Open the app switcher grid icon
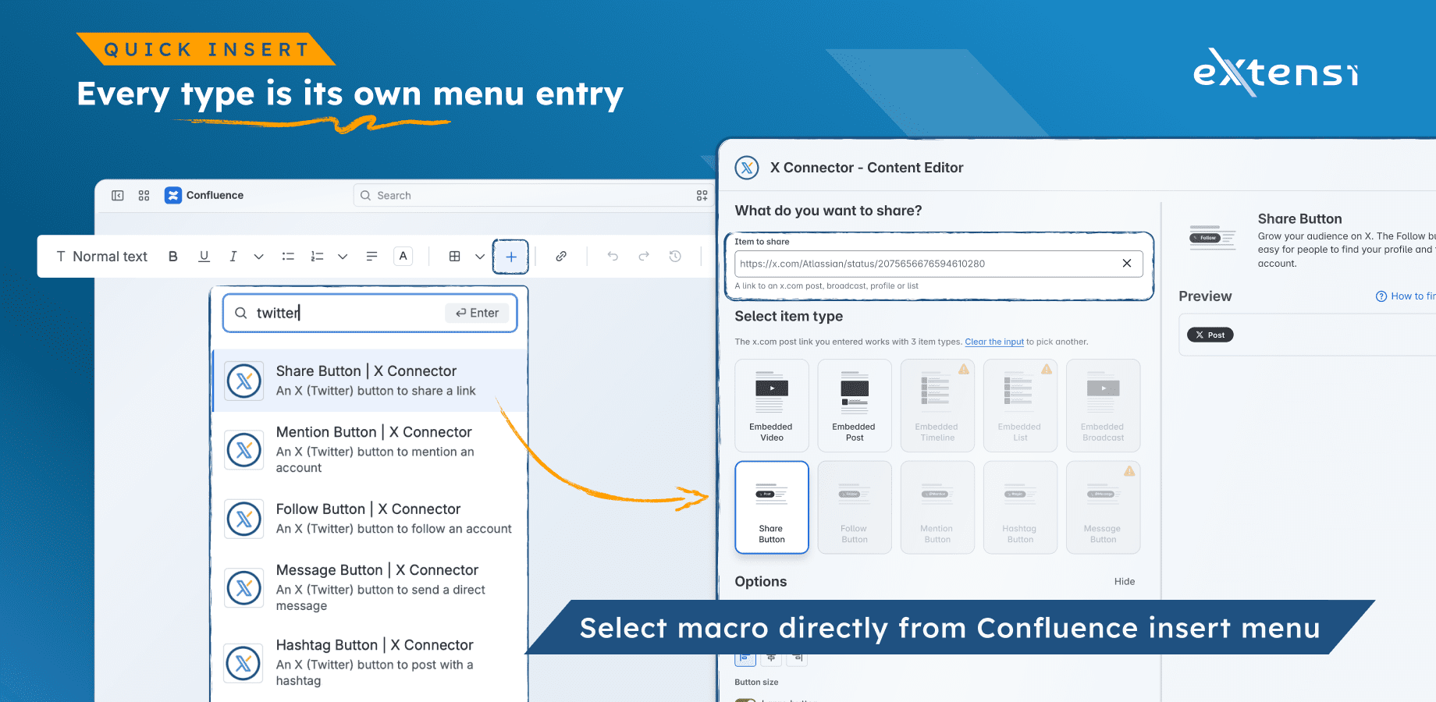 [x=144, y=196]
